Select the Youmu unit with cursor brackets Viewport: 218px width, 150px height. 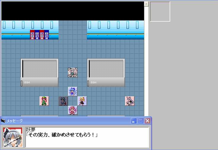[x=73, y=73]
